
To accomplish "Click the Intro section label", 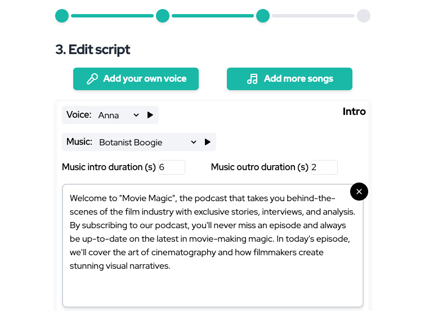I will tap(354, 112).
